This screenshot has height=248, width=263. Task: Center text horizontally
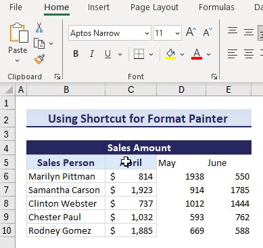tap(249, 54)
